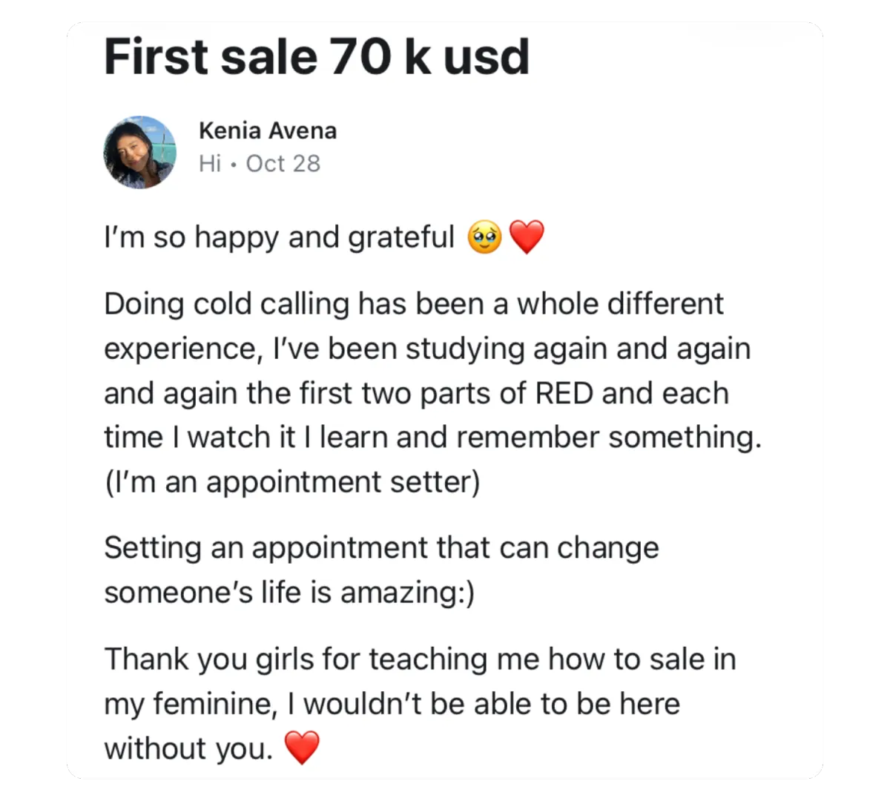Screen dimensions: 890x801
Task: Click the line beginning 'my feminine, I wouldn't'
Action: click(392, 704)
